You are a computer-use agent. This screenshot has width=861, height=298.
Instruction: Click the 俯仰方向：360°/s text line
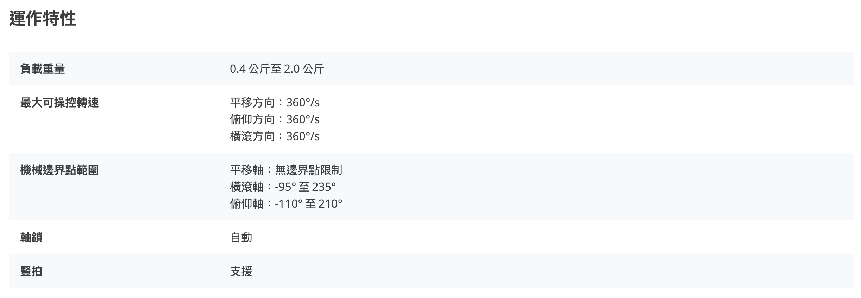click(275, 119)
